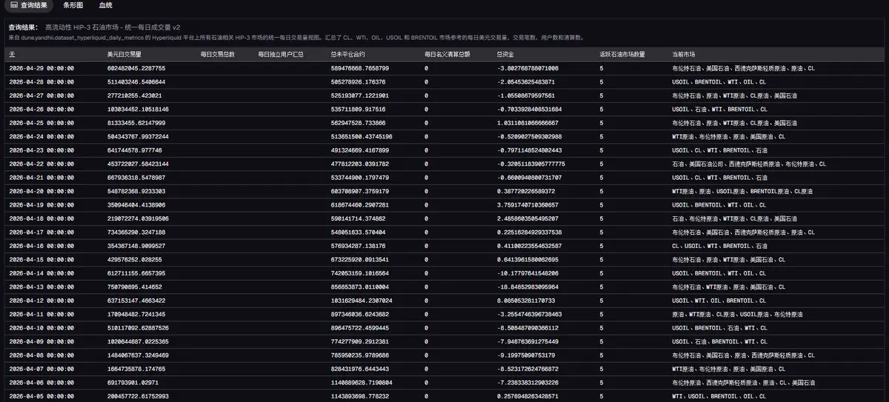Click funding value -2.05453625483871
The image size is (889, 402).
(x=526, y=81)
